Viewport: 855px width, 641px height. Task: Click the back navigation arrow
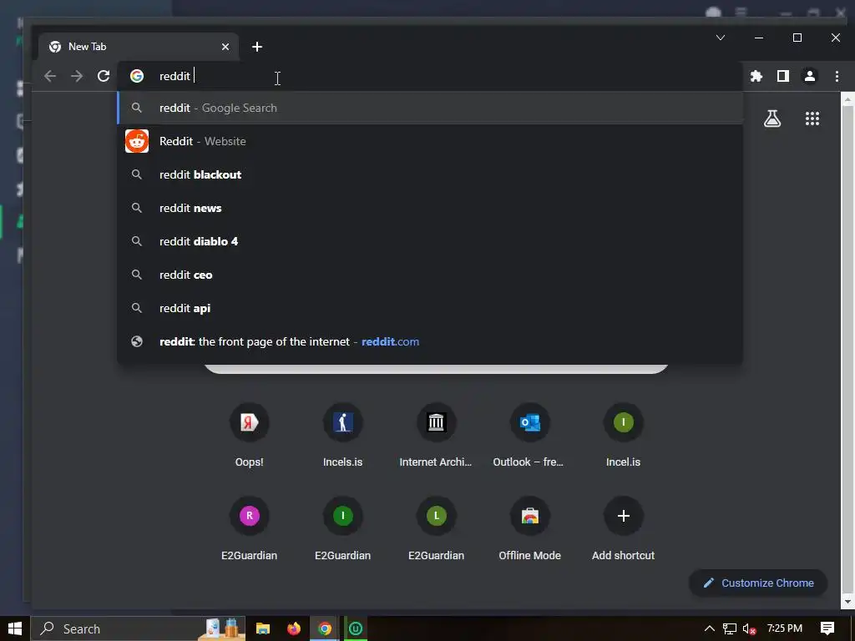point(50,76)
